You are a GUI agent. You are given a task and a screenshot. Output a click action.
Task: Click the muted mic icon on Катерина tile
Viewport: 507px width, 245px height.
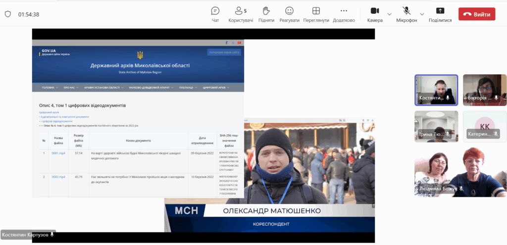(x=496, y=134)
